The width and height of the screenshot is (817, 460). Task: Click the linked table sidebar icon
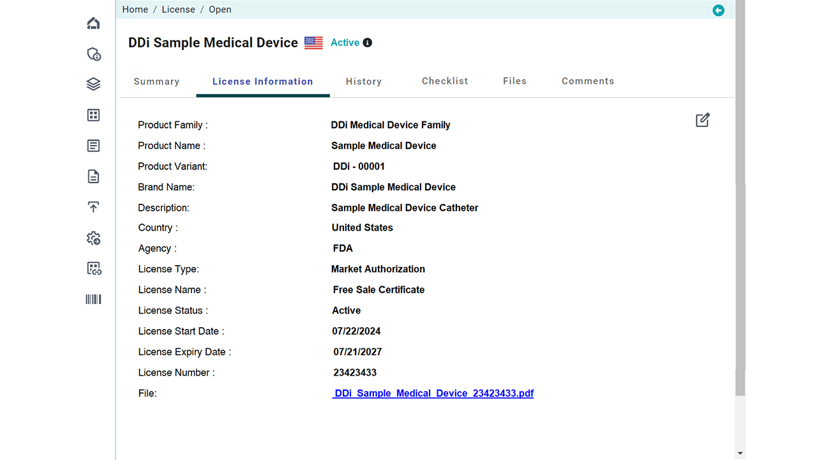tap(93, 268)
